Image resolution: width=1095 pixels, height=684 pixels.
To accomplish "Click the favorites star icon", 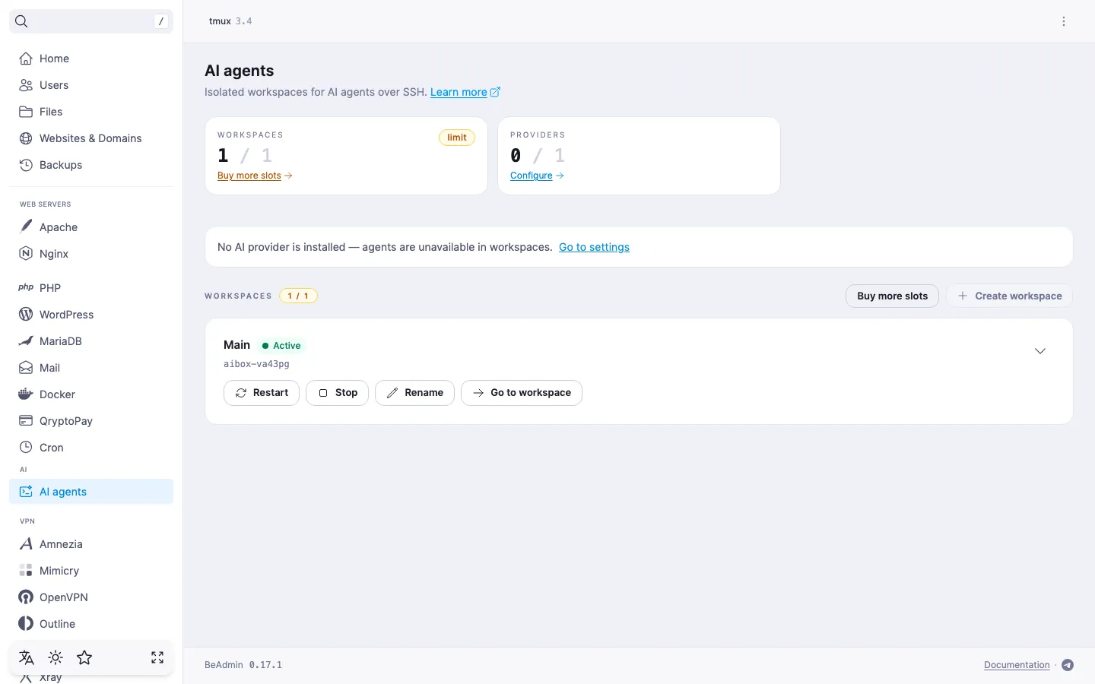I will tap(84, 657).
